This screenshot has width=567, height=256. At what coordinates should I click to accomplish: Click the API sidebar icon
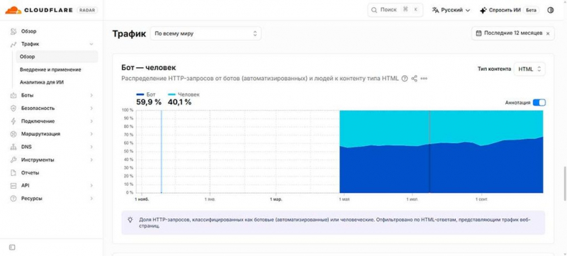13,186
